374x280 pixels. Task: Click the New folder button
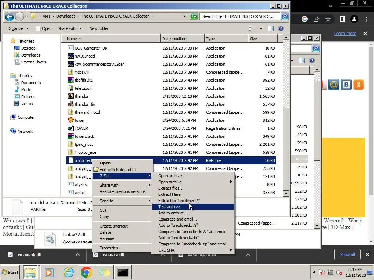coord(99,28)
